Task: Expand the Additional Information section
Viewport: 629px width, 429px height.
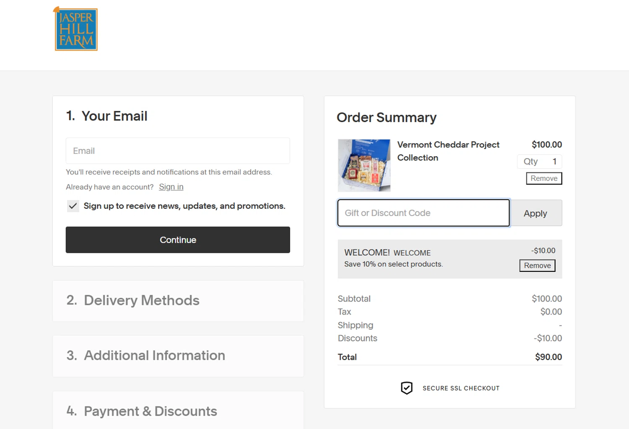Action: [178, 356]
